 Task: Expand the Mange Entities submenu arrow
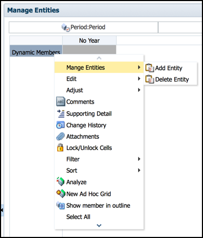pyautogui.click(x=139, y=67)
